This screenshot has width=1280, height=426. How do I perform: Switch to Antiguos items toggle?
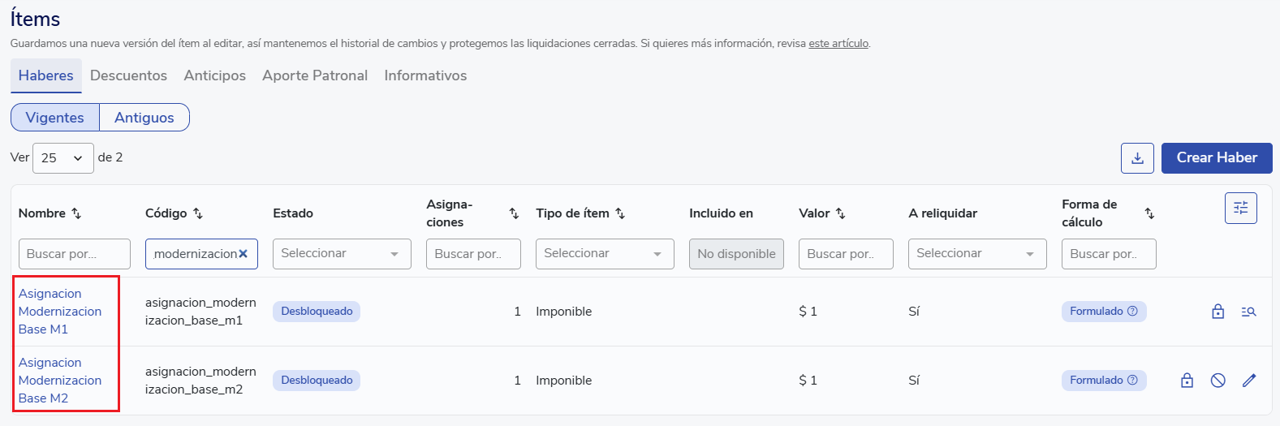(x=144, y=118)
